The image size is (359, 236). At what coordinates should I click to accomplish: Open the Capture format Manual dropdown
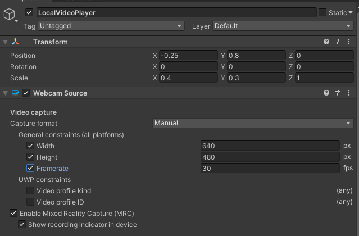pos(253,123)
